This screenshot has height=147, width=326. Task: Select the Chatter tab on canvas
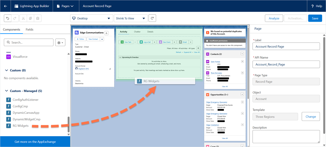click(137, 32)
